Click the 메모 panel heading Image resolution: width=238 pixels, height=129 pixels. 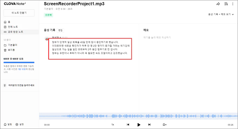146,30
